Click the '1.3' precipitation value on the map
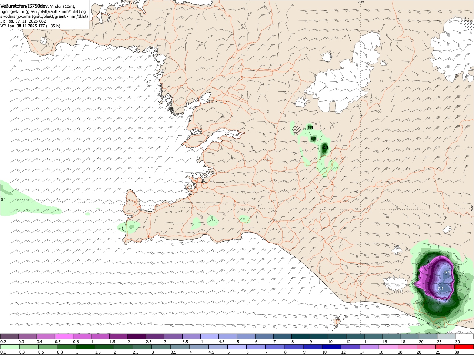This screenshot has width=474, height=355. 313,139
